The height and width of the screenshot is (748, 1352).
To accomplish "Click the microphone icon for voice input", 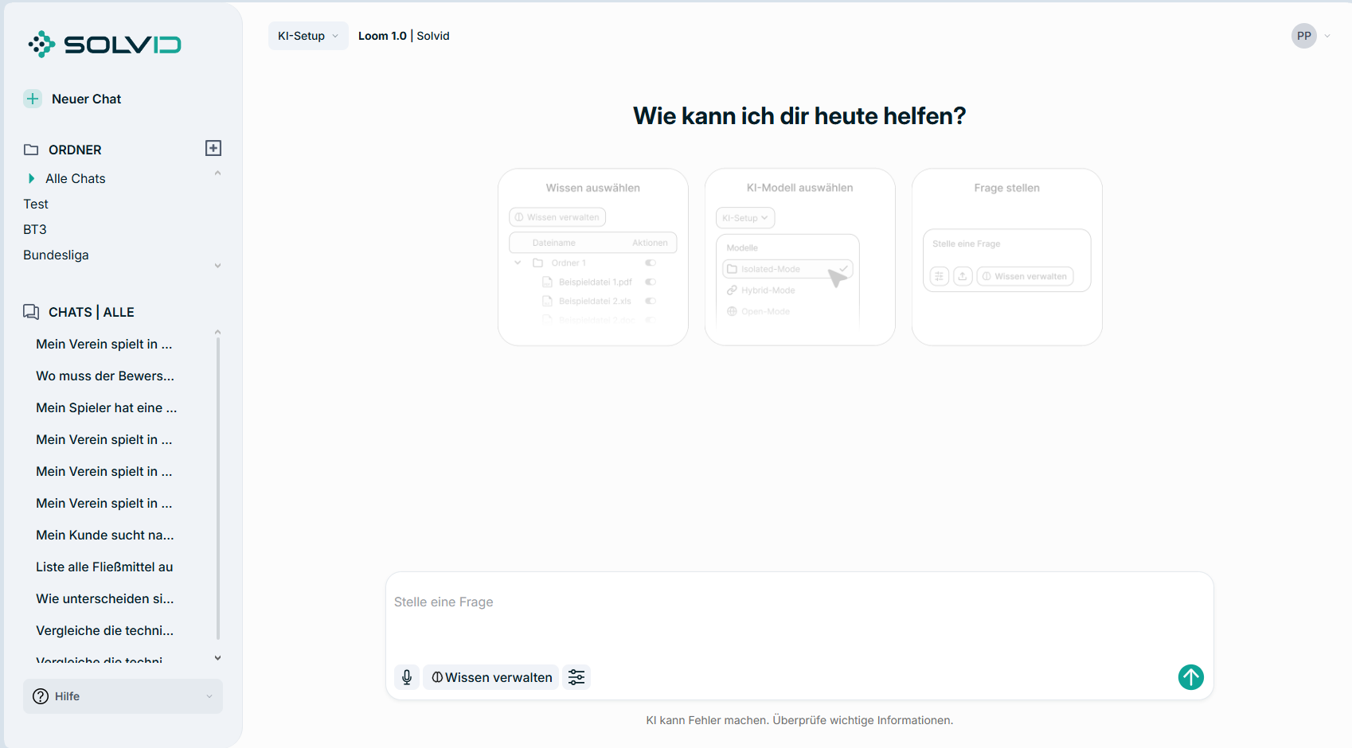I will [x=407, y=677].
